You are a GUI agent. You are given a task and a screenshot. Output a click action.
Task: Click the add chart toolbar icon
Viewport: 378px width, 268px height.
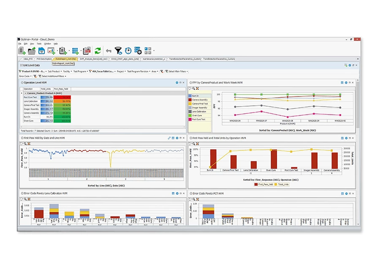click(51, 51)
